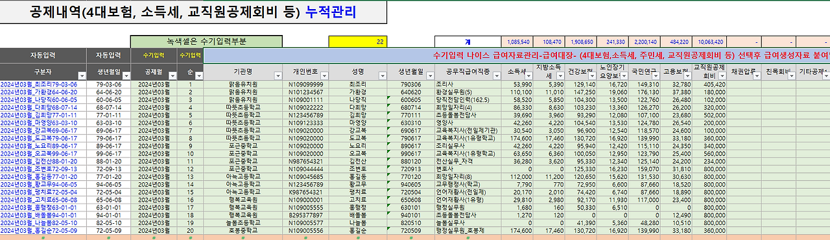Select the ID cell N987654321
This screenshot has width=830, height=240.
[306, 161]
